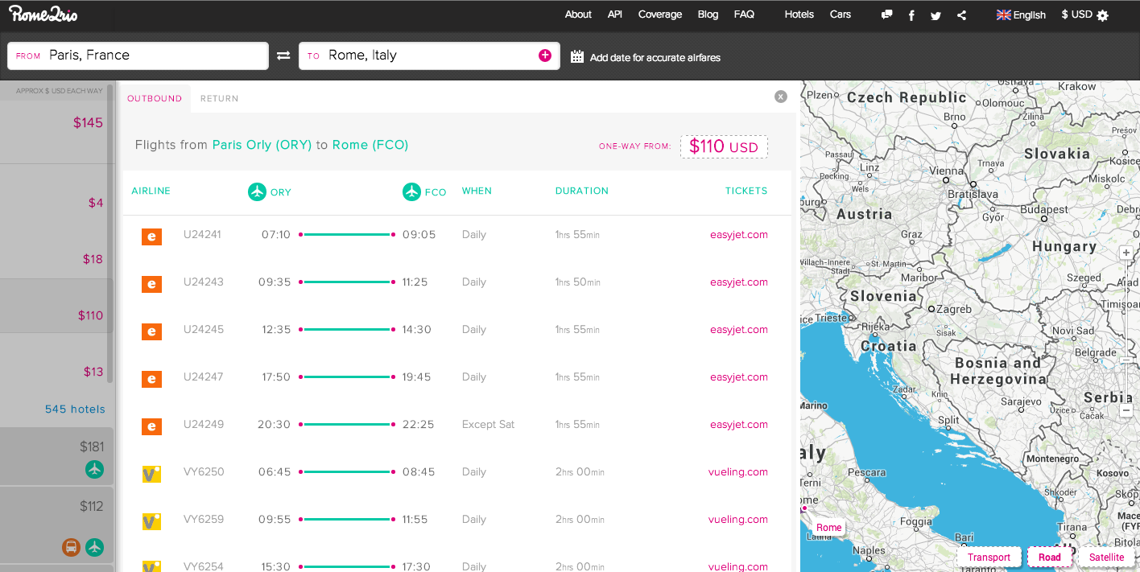1140x572 pixels.
Task: Open the English language dropdown
Action: click(x=1021, y=14)
